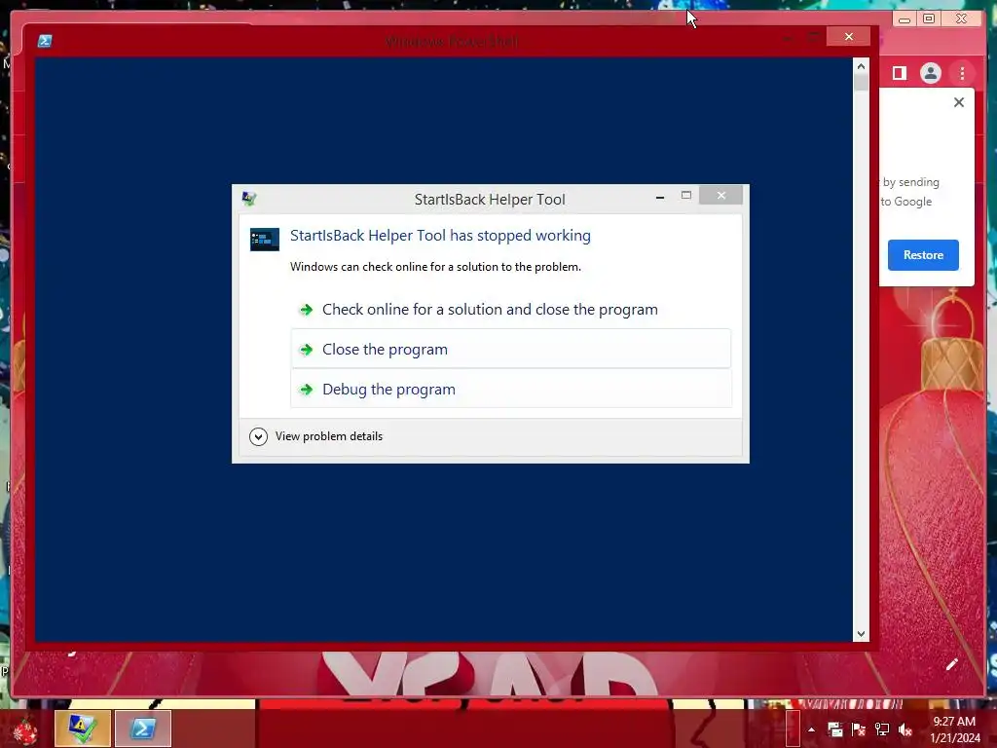Viewport: 997px width, 748px height.
Task: Click the StartIsBack has stopped working heading
Action: pyautogui.click(x=440, y=236)
